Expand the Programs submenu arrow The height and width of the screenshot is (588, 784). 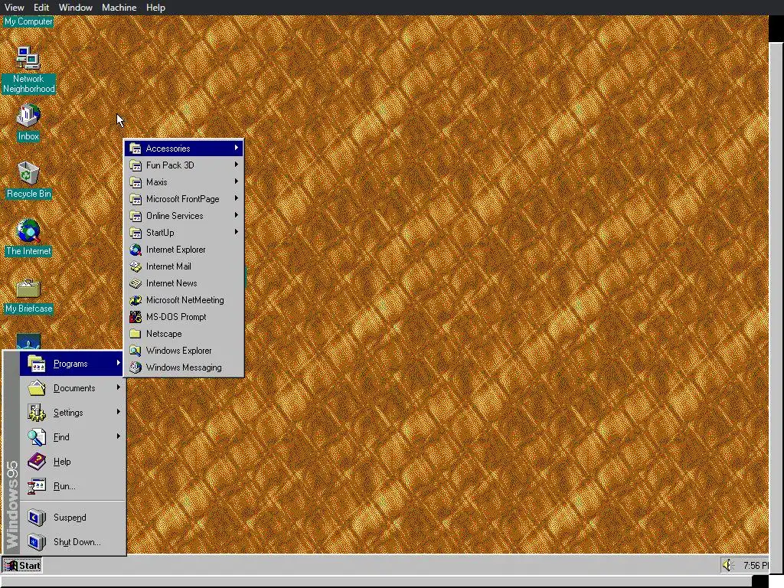(x=119, y=363)
